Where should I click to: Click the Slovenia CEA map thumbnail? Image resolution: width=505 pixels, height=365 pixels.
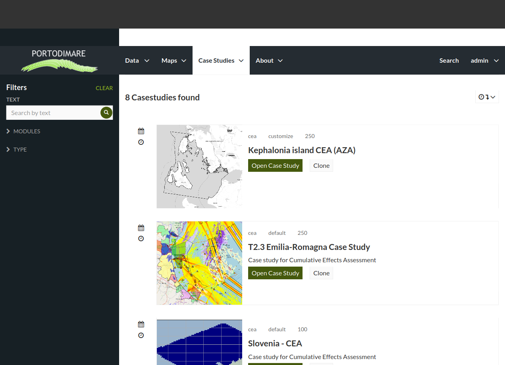click(199, 342)
